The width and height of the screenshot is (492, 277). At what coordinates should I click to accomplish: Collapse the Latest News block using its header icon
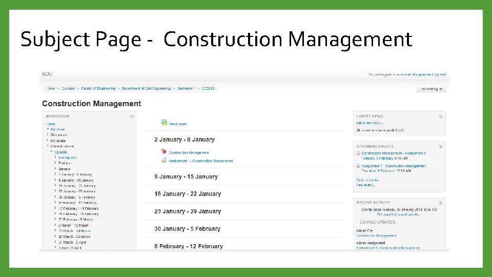441,116
